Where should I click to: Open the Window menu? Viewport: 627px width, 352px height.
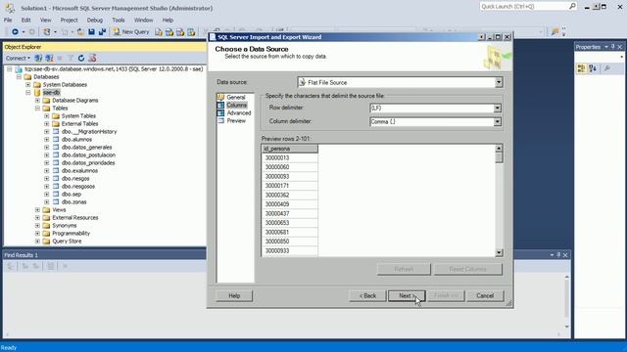click(144, 20)
